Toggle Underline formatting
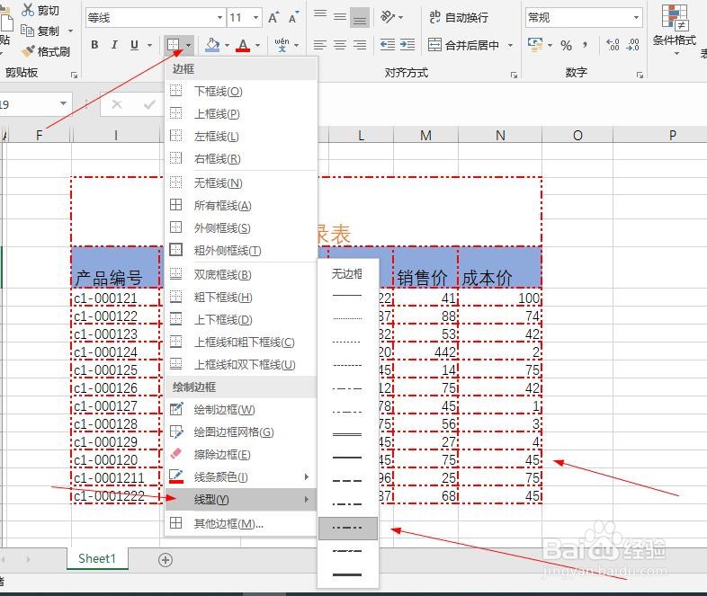Image resolution: width=707 pixels, height=596 pixels. pos(134,45)
